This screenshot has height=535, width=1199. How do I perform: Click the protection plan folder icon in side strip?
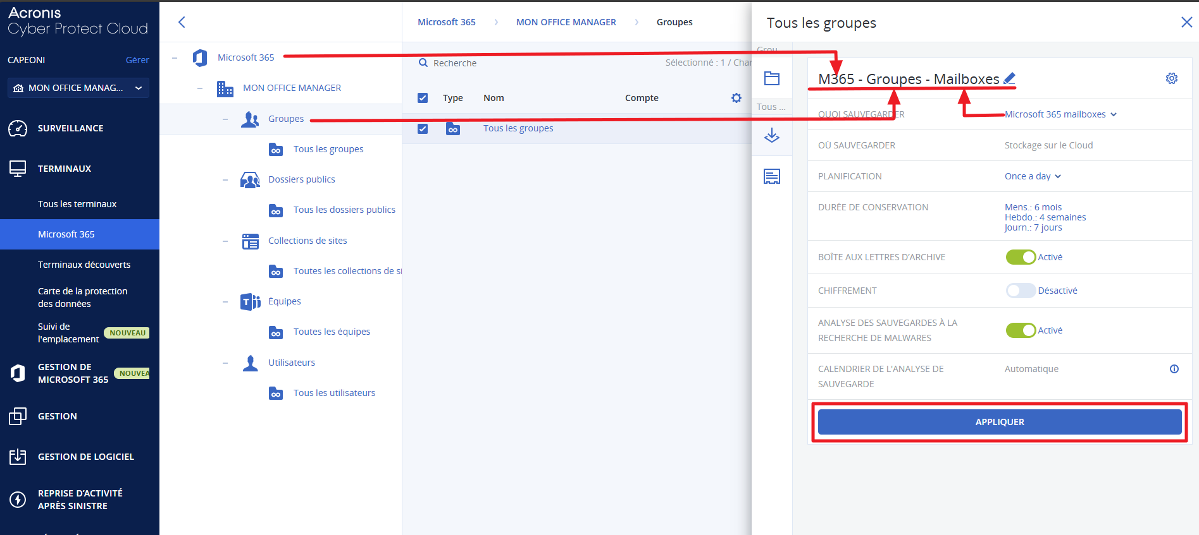pos(772,78)
